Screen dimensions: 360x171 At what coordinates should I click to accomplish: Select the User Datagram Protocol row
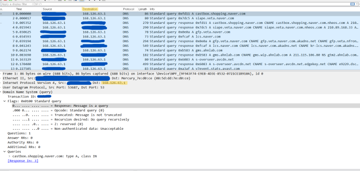[180, 88]
